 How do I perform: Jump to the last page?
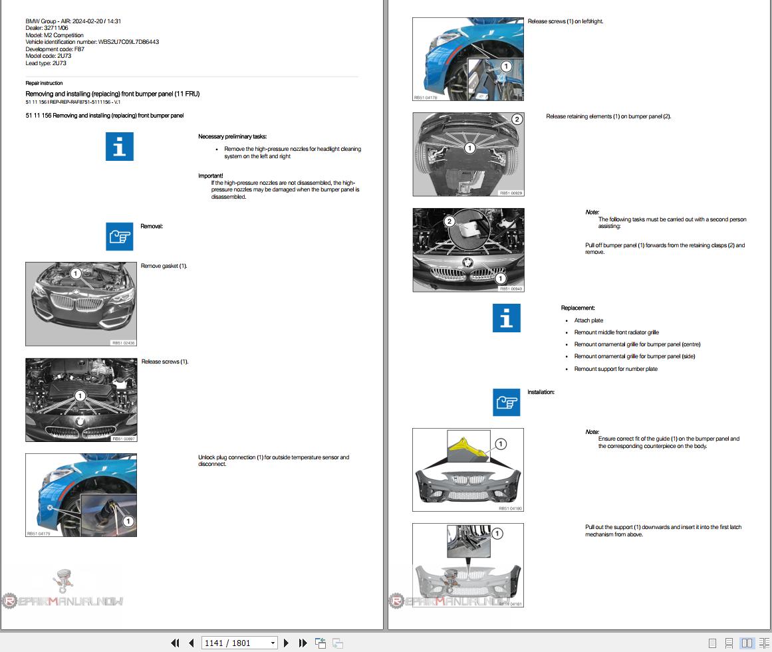tap(303, 643)
